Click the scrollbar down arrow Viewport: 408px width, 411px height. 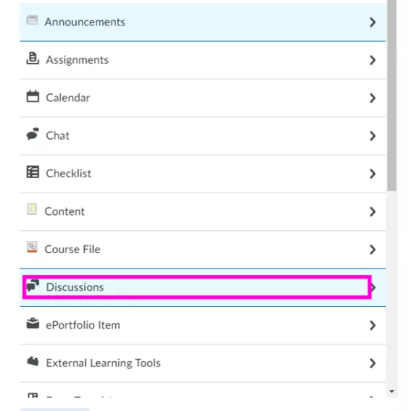pos(392,391)
